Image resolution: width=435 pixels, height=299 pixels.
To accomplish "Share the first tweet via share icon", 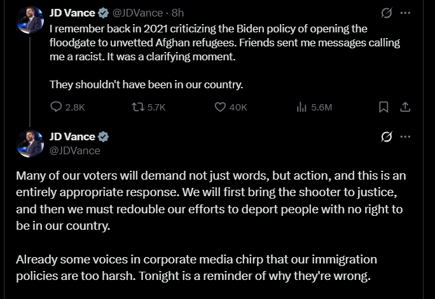I will click(405, 107).
